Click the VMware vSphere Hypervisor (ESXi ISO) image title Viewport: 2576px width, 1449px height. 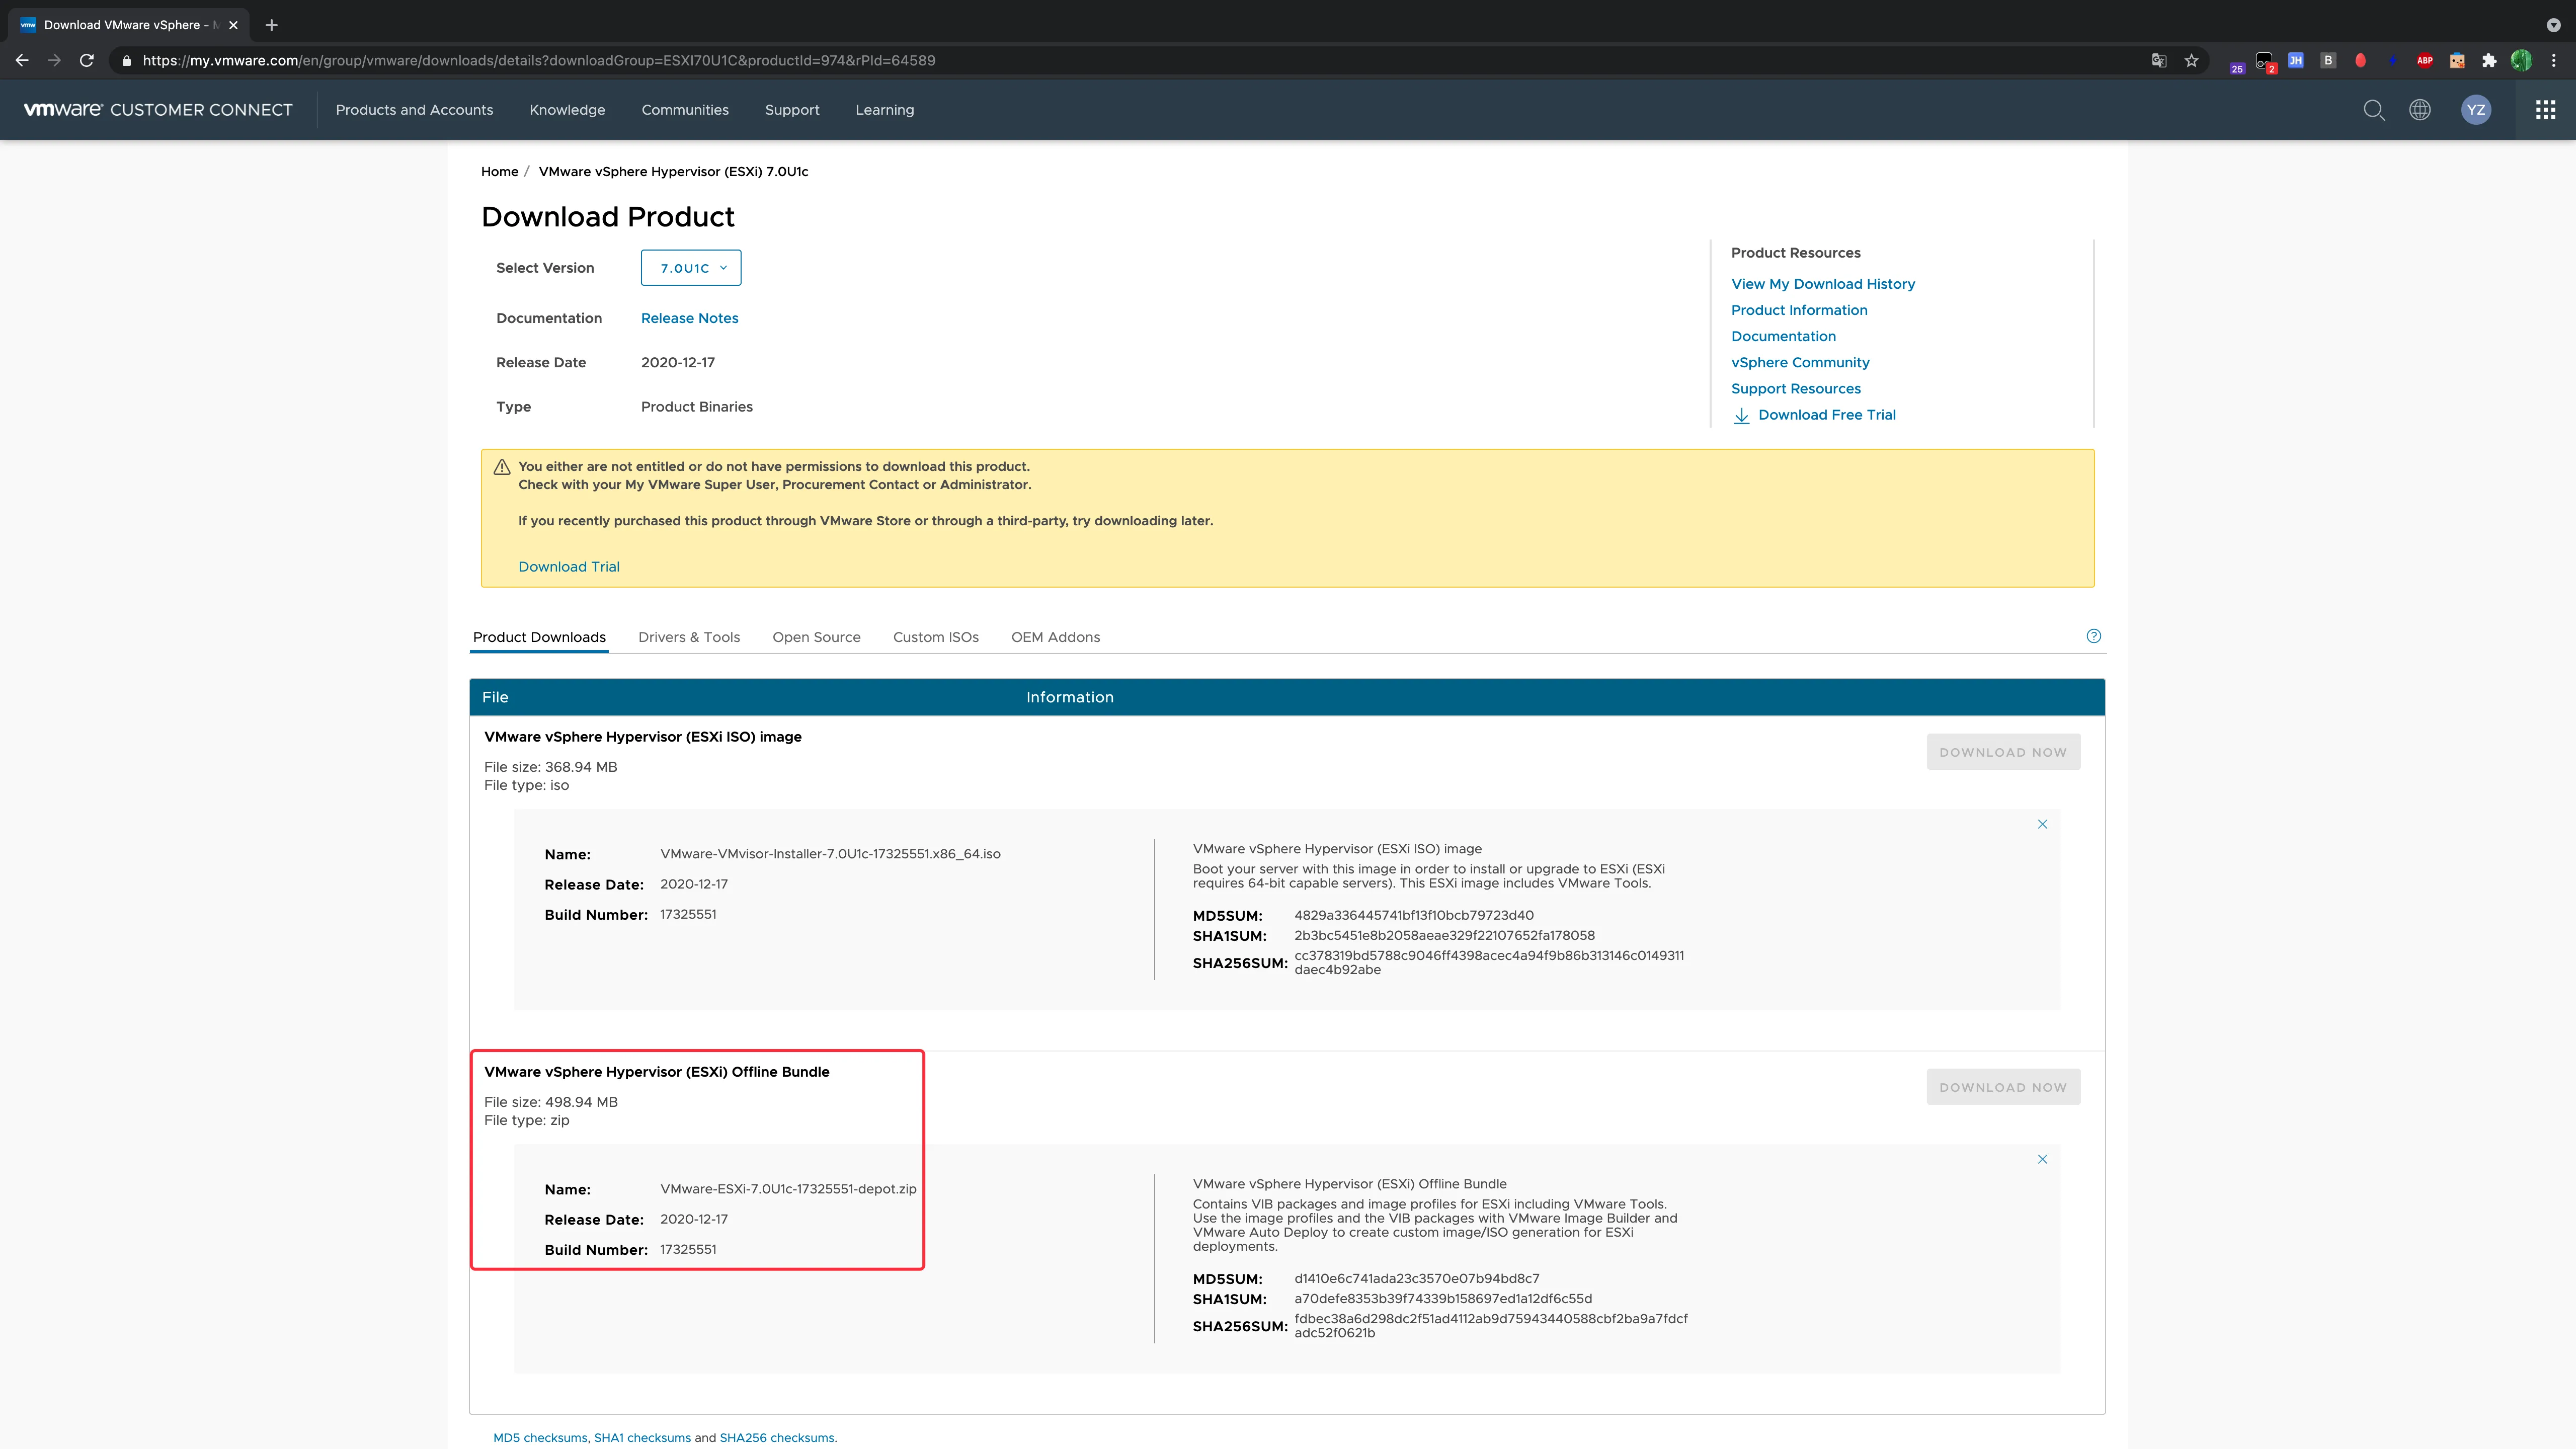tap(643, 737)
